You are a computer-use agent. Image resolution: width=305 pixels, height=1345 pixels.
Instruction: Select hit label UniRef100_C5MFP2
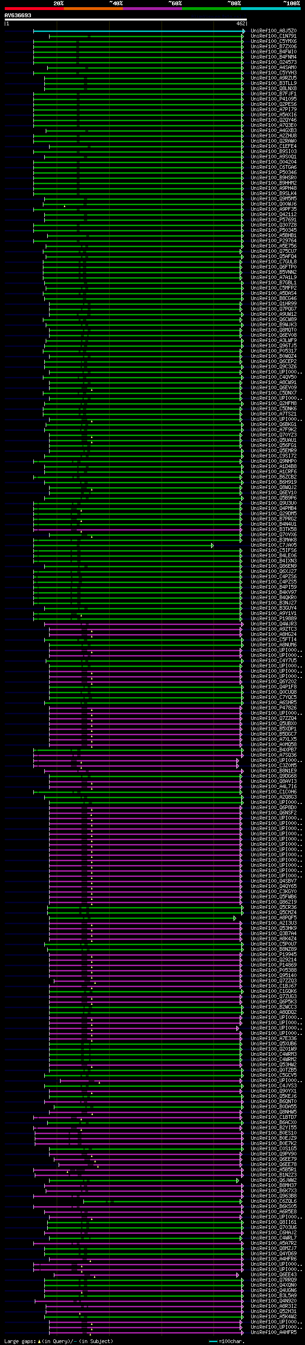tap(274, 288)
